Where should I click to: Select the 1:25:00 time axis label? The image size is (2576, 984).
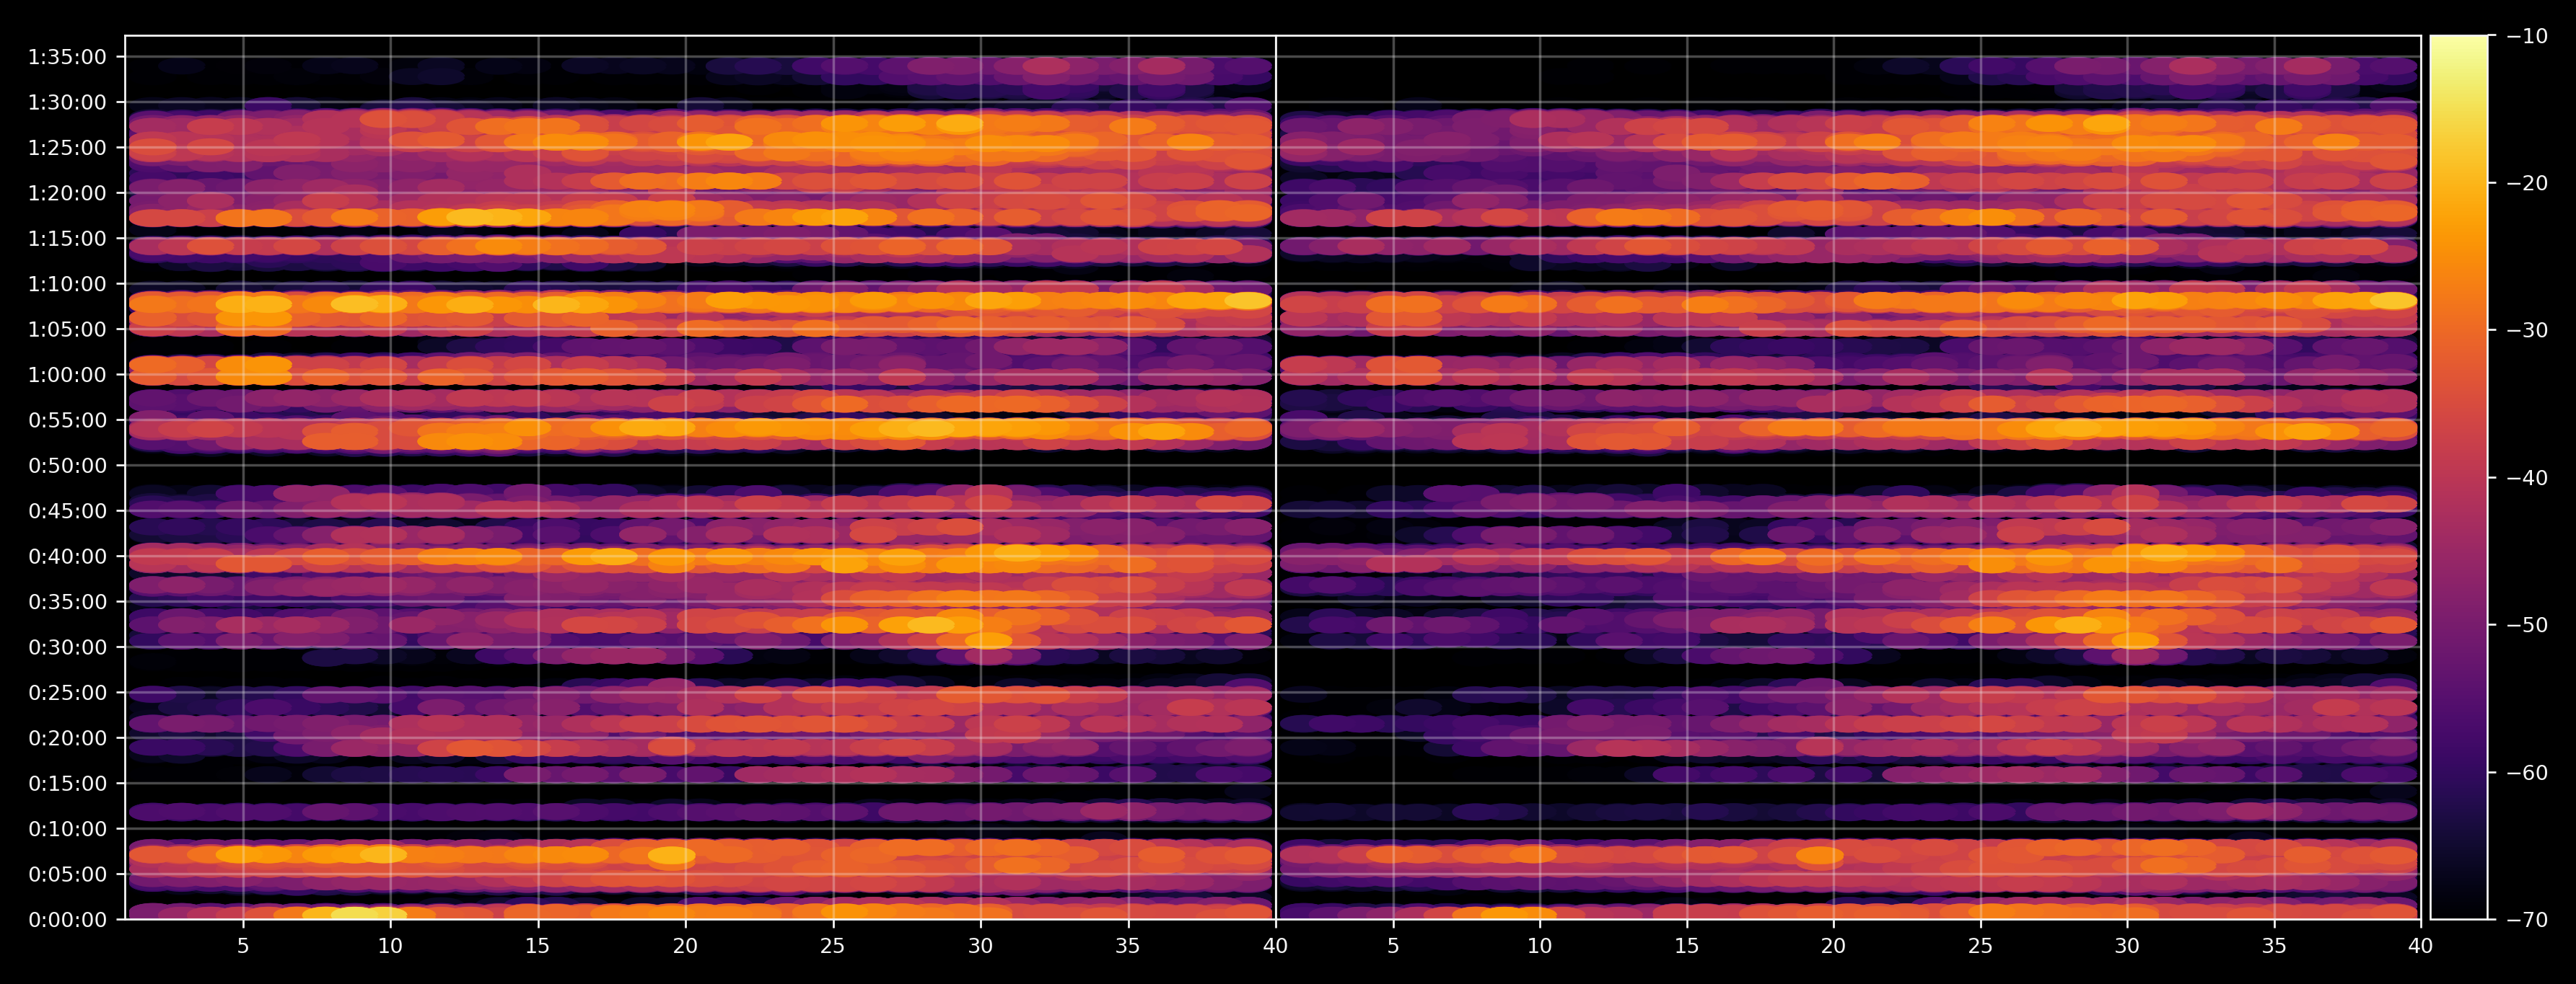[x=67, y=148]
